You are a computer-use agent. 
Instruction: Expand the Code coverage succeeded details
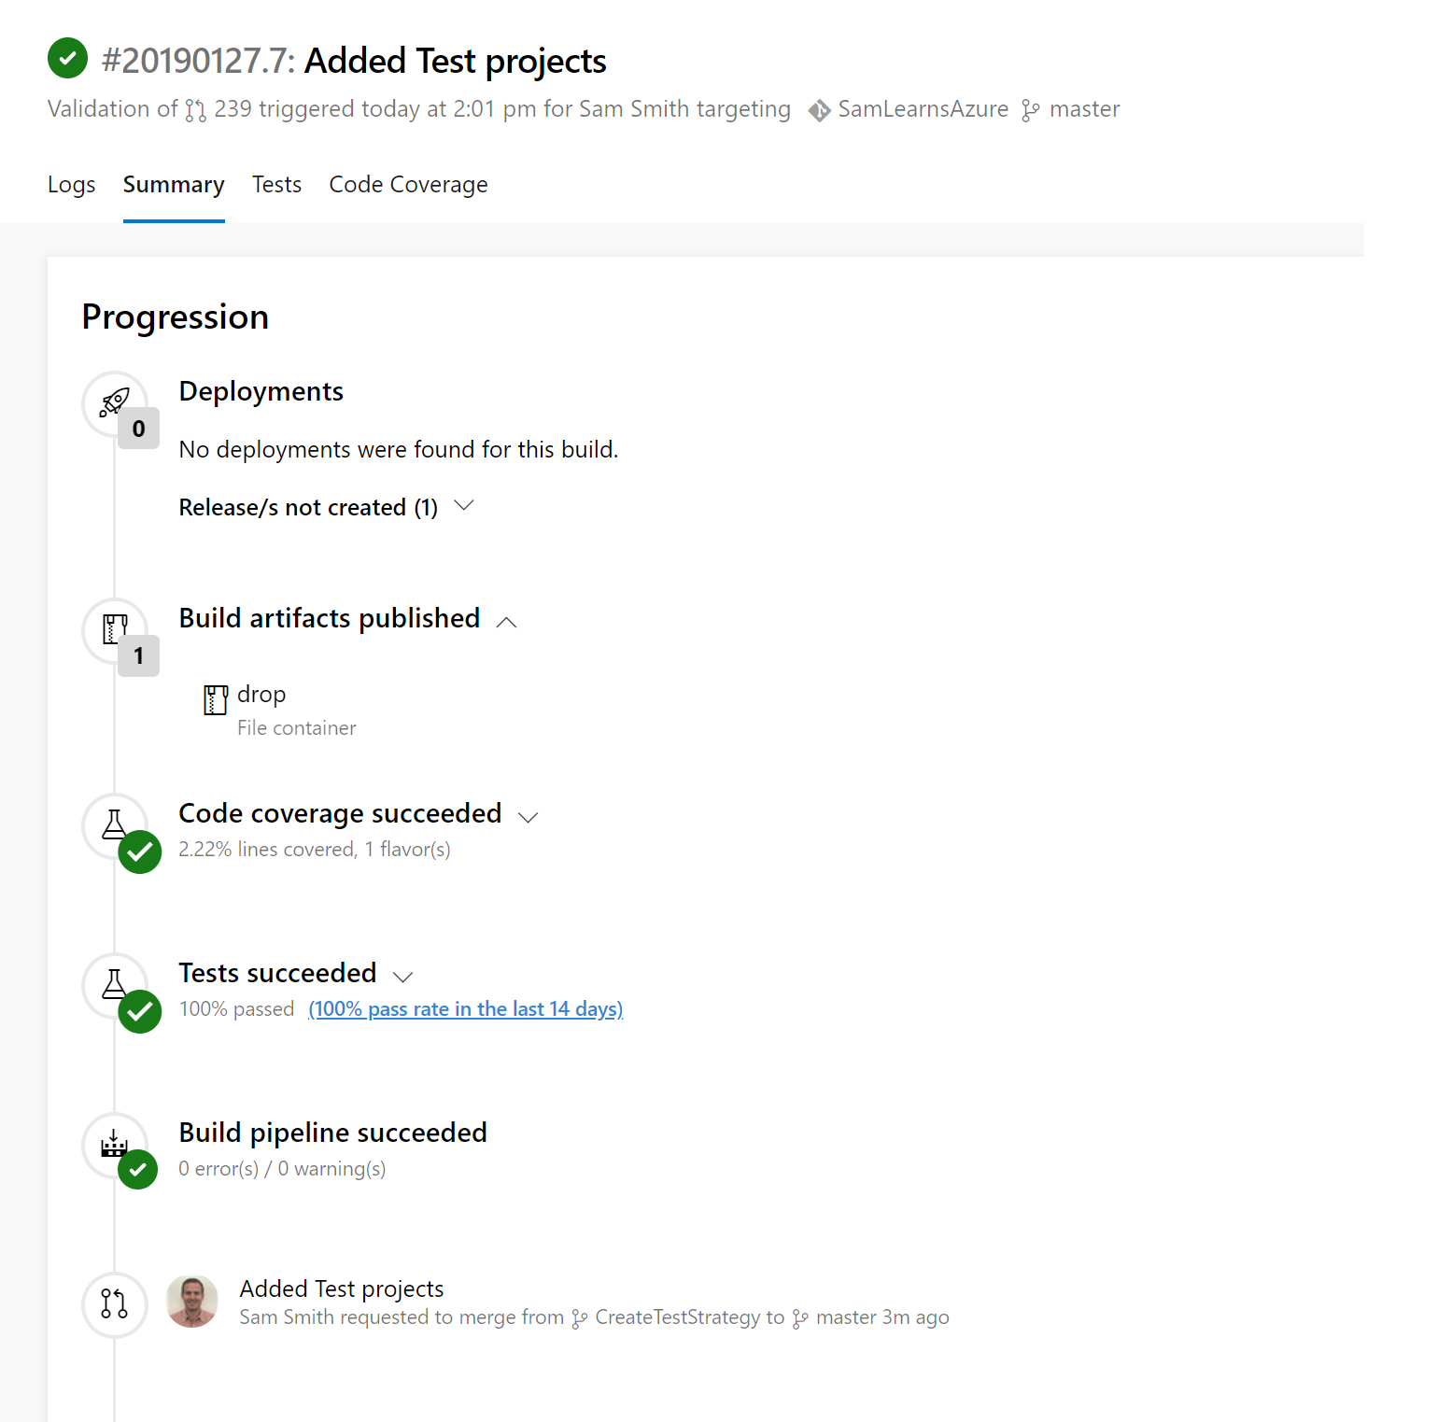529,817
